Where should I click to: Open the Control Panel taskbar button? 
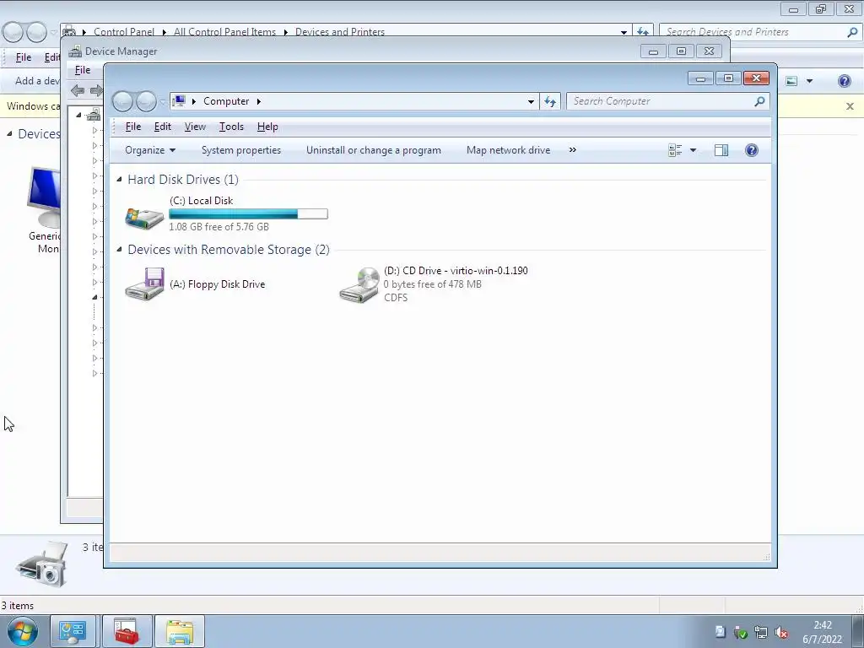(73, 631)
